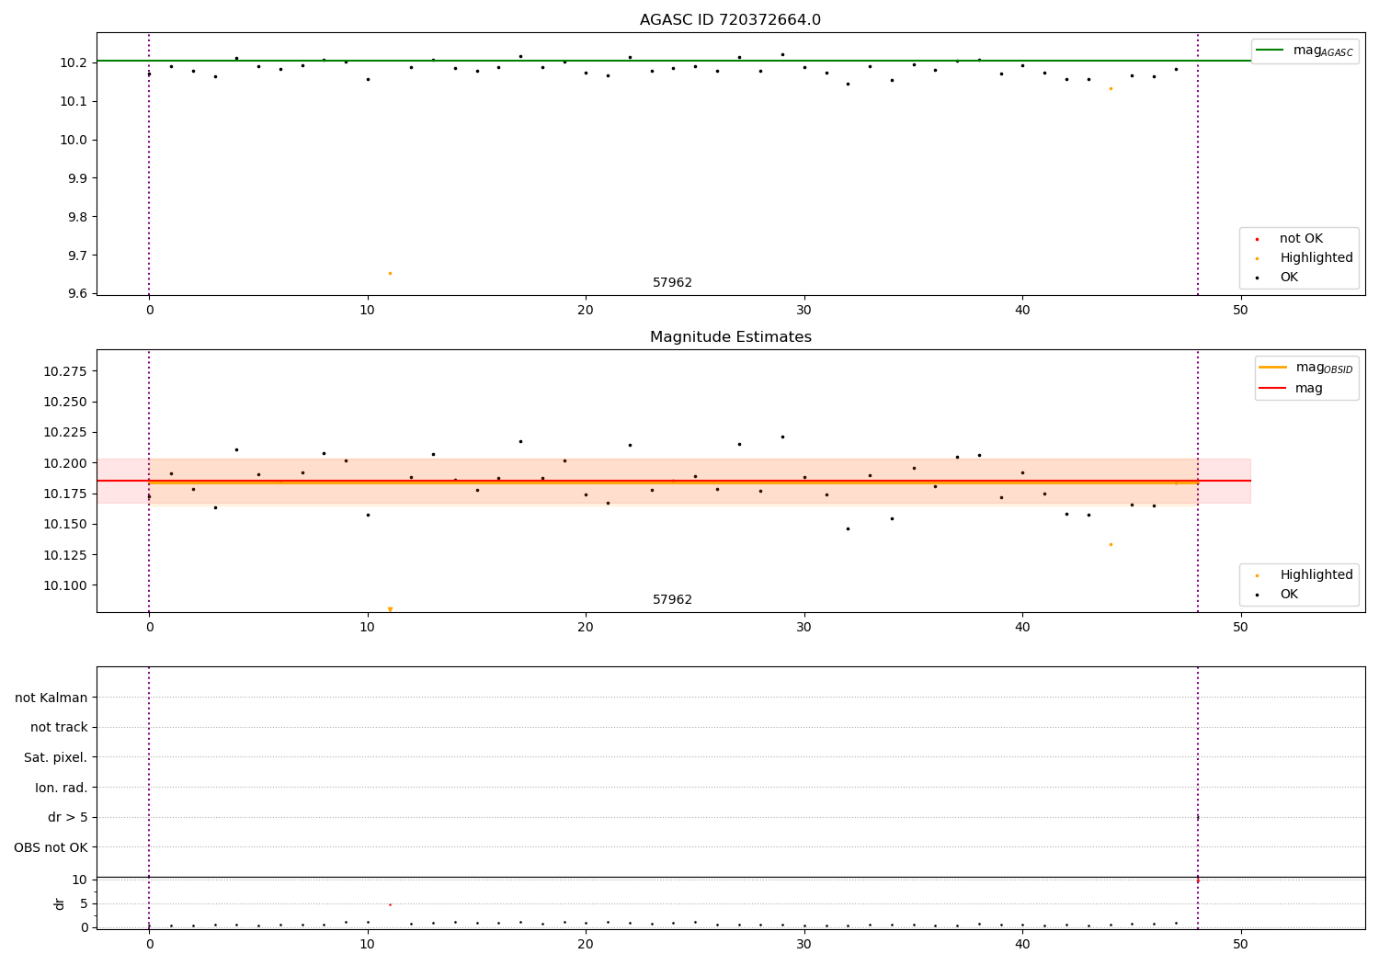Click y-tick "10.225" on the middle plot
1379x965 pixels.
(x=65, y=433)
